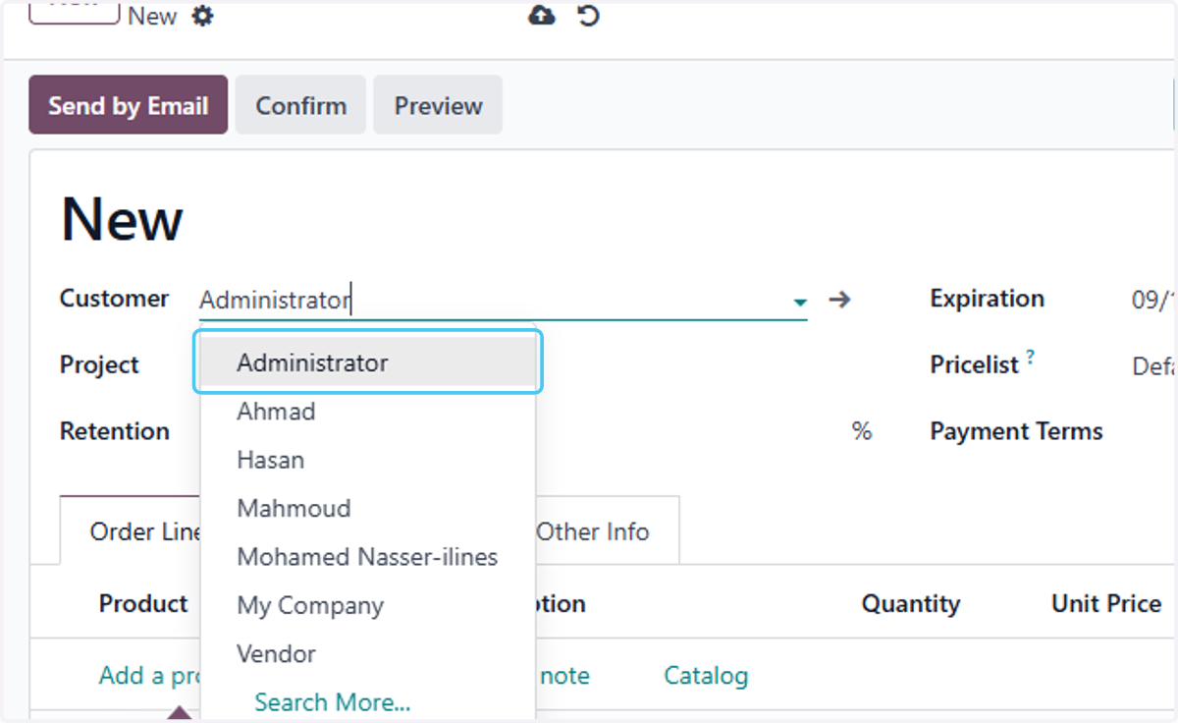Screen dimensions: 1178x723
Task: Click the Pricelist field label
Action: coord(975,364)
